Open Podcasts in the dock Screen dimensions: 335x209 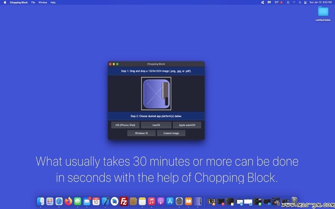point(161,201)
